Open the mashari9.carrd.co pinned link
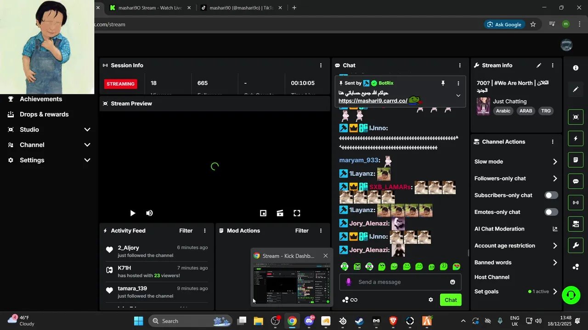The image size is (588, 330). pyautogui.click(x=373, y=101)
